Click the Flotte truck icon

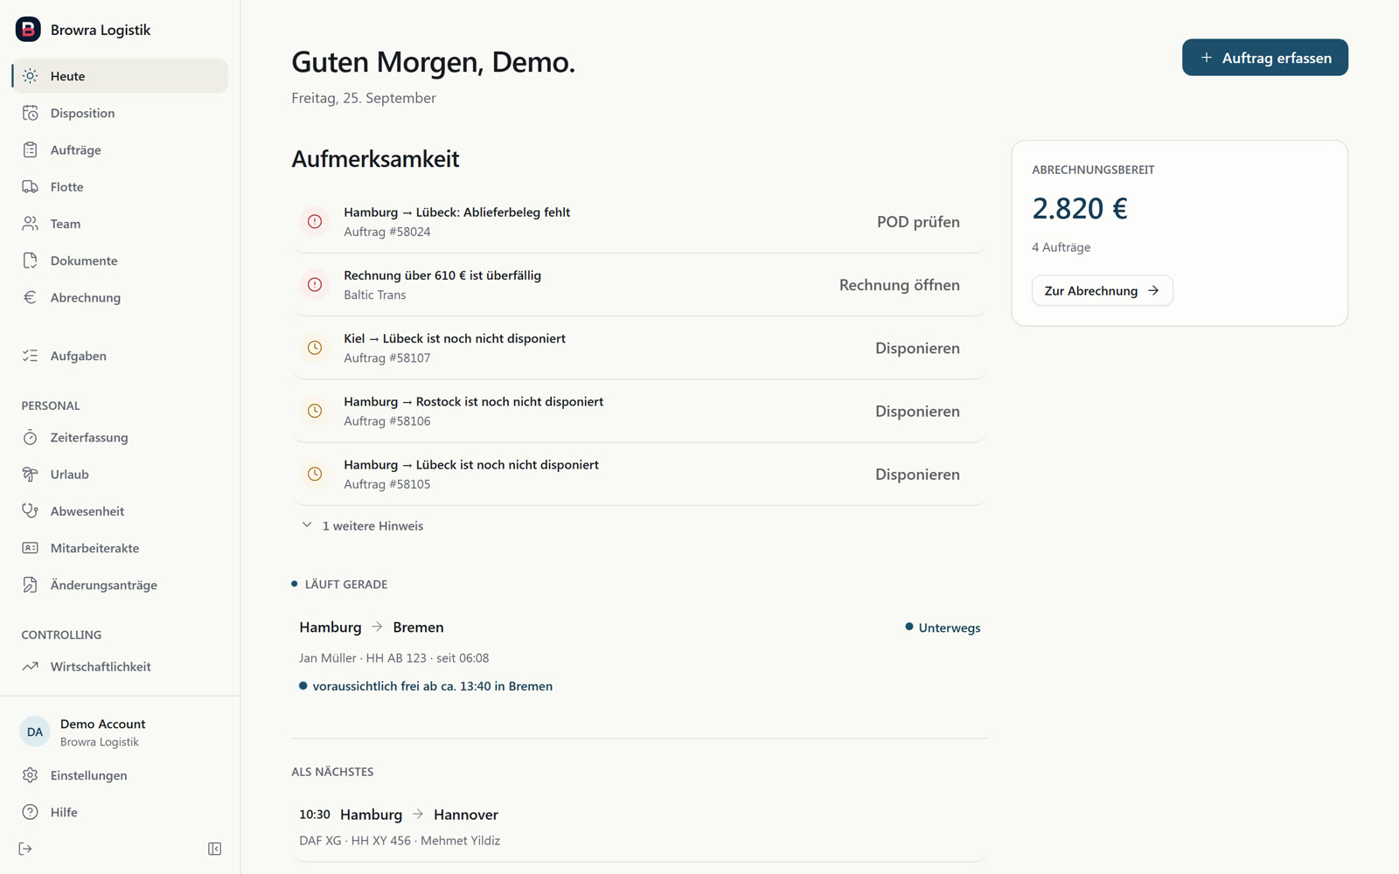[31, 186]
